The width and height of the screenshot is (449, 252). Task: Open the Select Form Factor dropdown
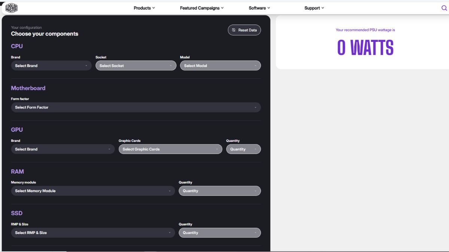(x=136, y=108)
